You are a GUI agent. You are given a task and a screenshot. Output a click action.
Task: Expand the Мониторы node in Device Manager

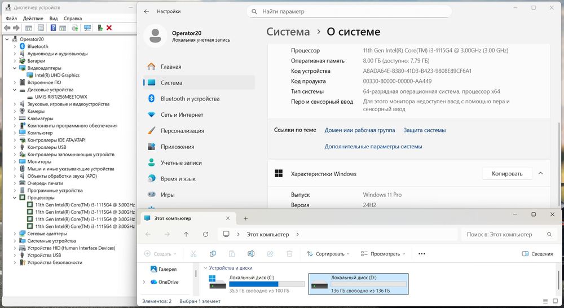click(15, 161)
